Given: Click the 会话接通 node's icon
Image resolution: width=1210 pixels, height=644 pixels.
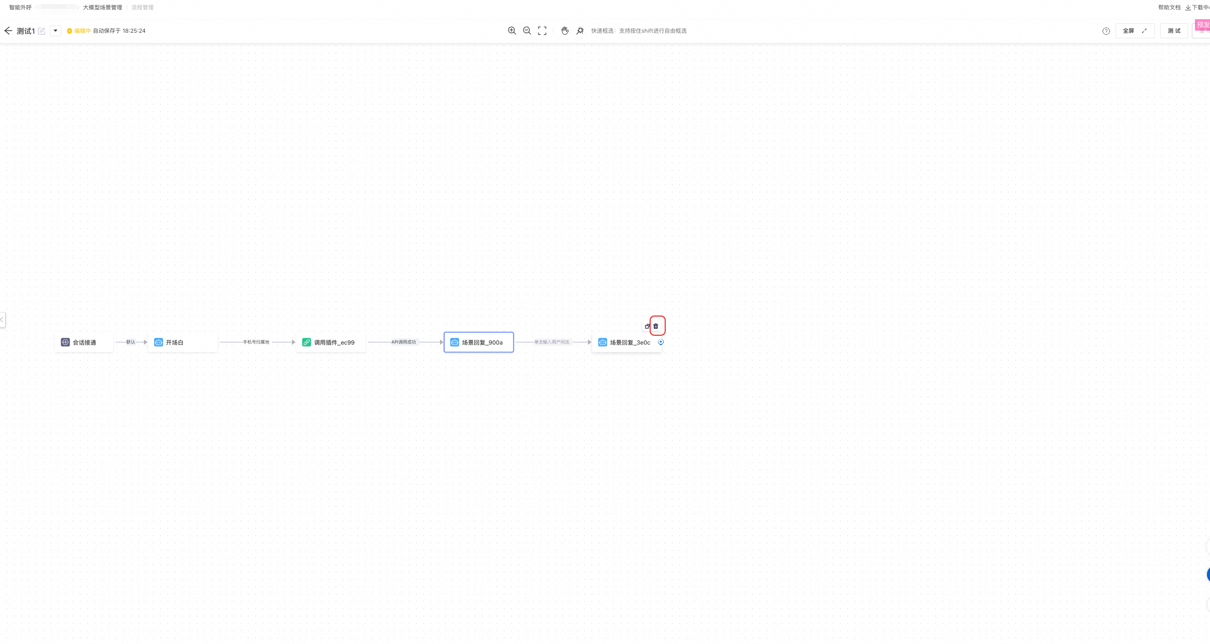Looking at the screenshot, I should coord(65,342).
